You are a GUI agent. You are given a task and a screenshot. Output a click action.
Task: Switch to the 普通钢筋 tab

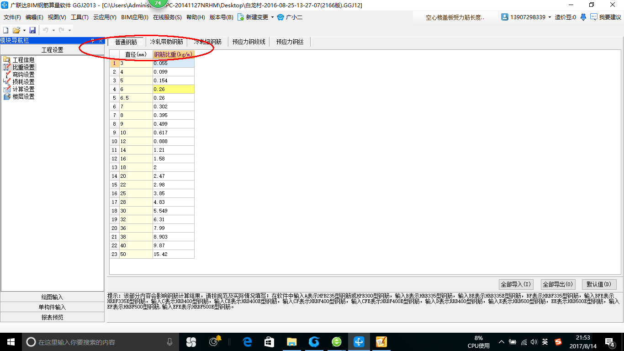coord(126,42)
